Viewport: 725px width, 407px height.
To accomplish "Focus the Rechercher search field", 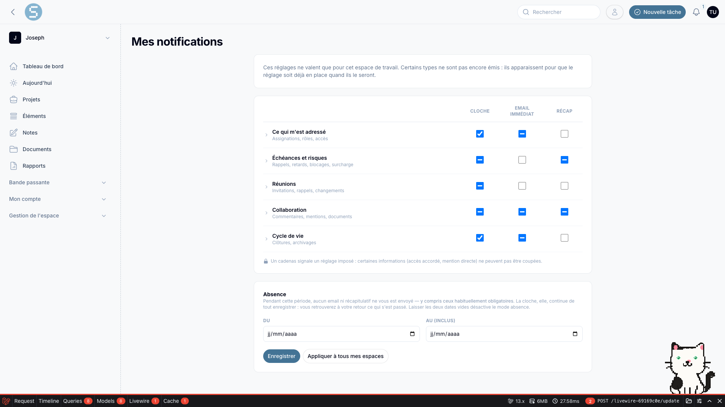I will point(559,12).
